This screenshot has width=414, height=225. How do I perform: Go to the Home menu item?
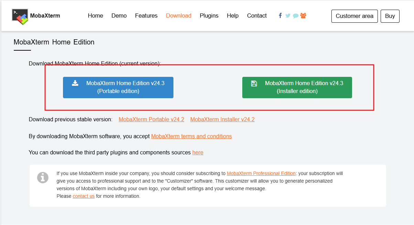(95, 16)
